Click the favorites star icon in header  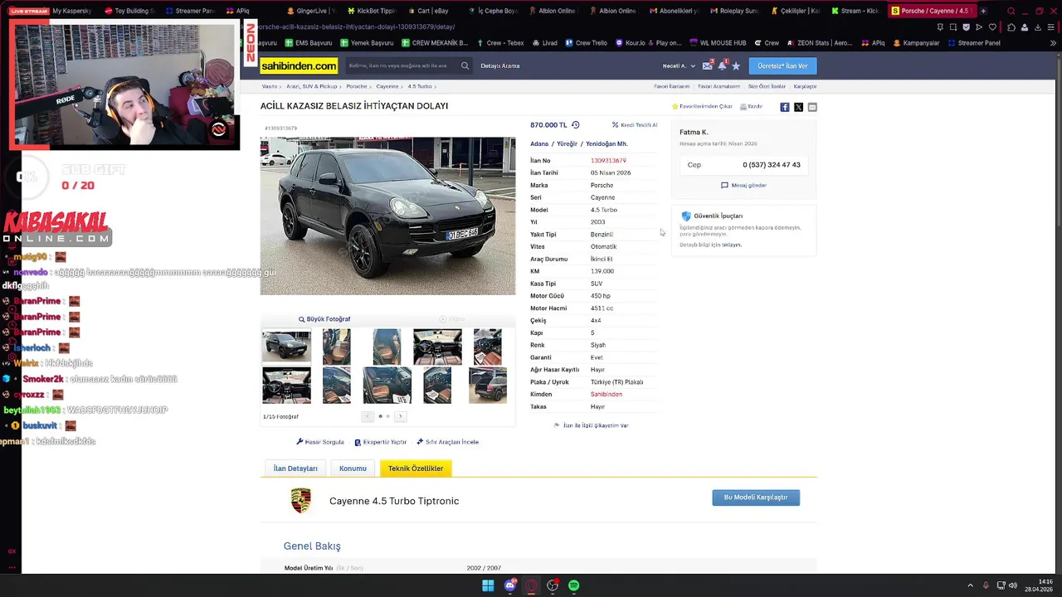point(736,66)
